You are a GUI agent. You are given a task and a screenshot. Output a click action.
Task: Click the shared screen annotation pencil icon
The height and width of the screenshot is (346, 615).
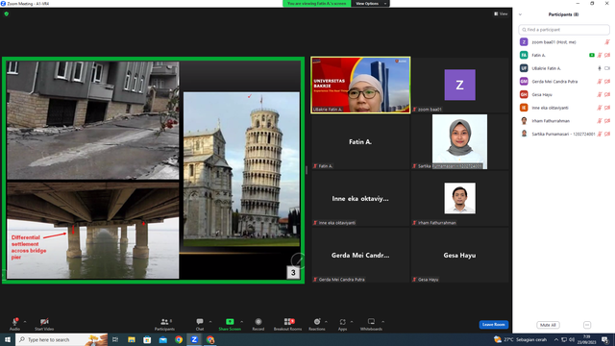coord(298,259)
